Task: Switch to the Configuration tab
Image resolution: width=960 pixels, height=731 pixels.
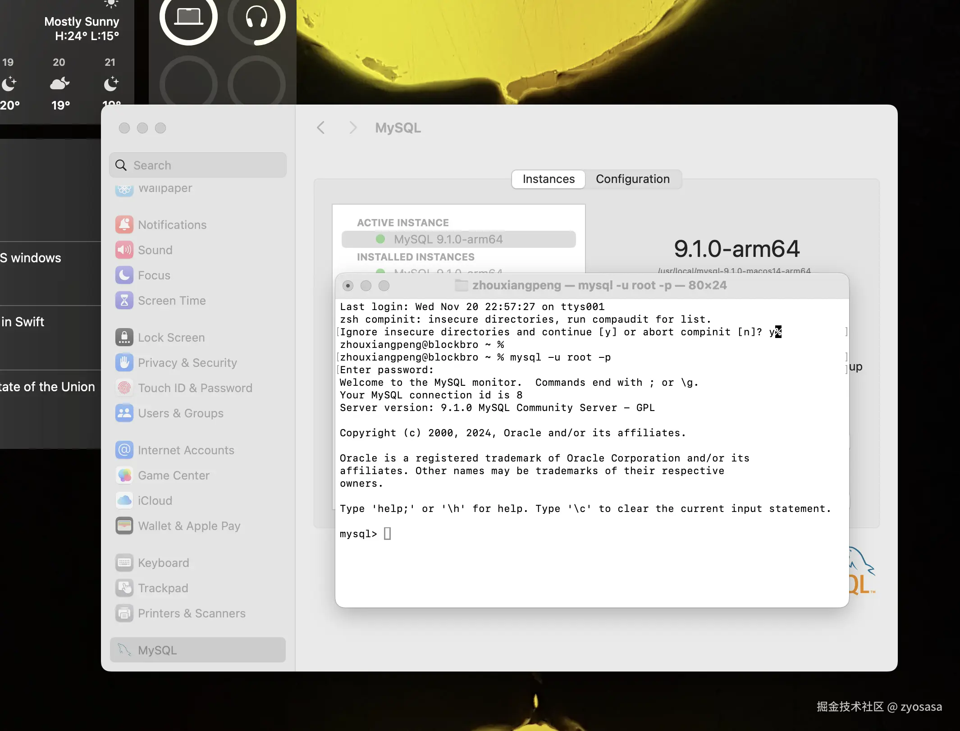Action: (x=632, y=179)
